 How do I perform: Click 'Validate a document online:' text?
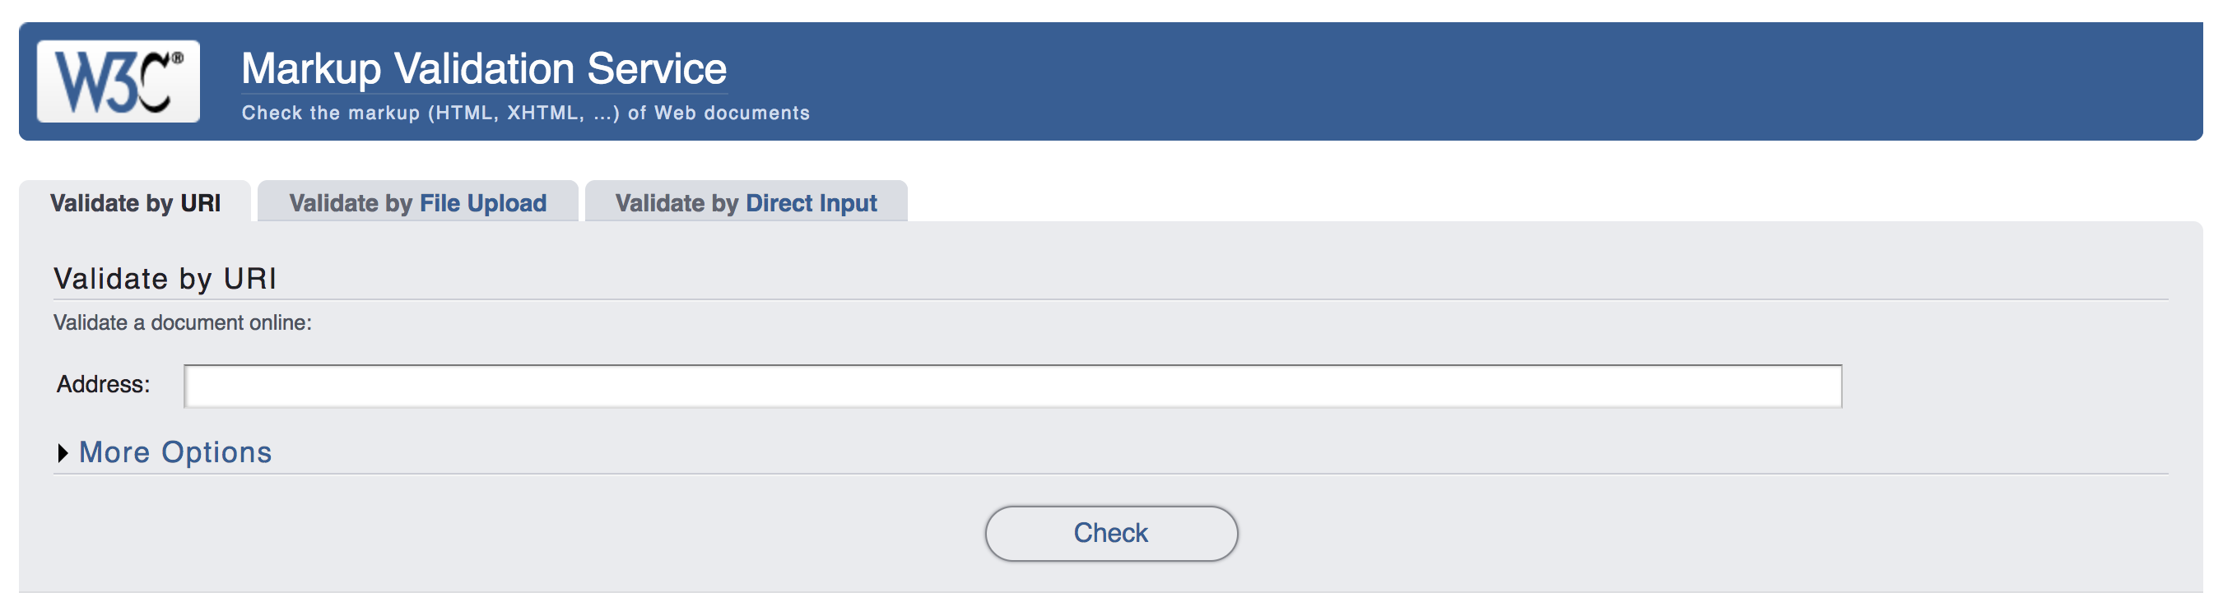pos(182,322)
